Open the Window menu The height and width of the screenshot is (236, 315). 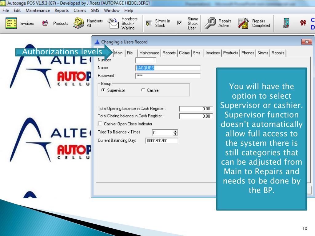tap(112, 10)
